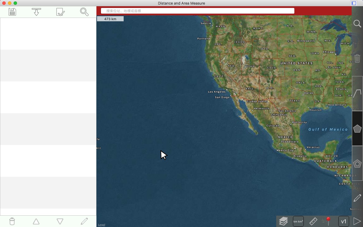The height and width of the screenshot is (227, 363).
Task: Open the km km² units selector
Action: (x=298, y=221)
